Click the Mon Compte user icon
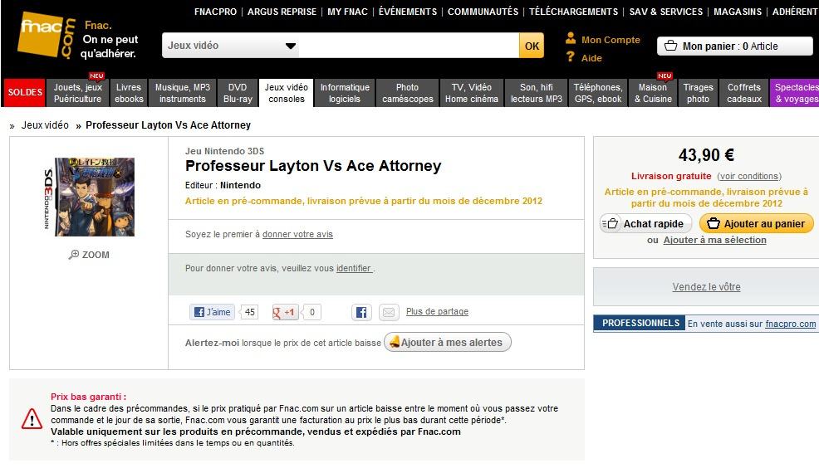The image size is (819, 468). (571, 39)
